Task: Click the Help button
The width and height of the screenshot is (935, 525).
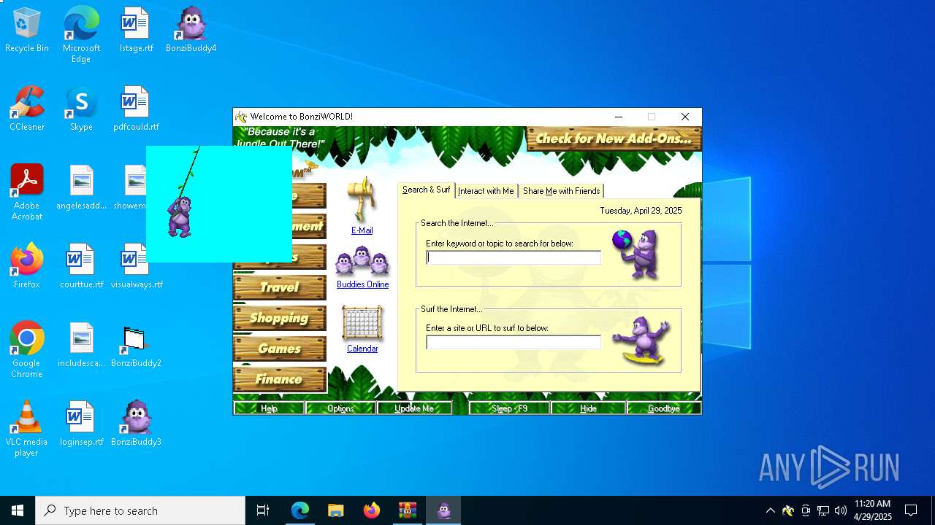Action: (269, 408)
